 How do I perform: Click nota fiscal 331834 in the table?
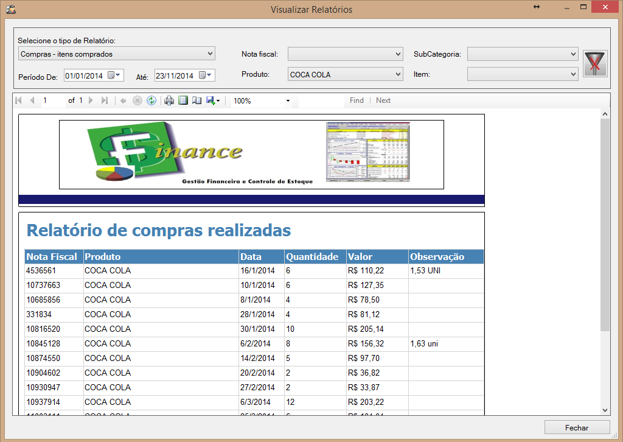pos(39,314)
